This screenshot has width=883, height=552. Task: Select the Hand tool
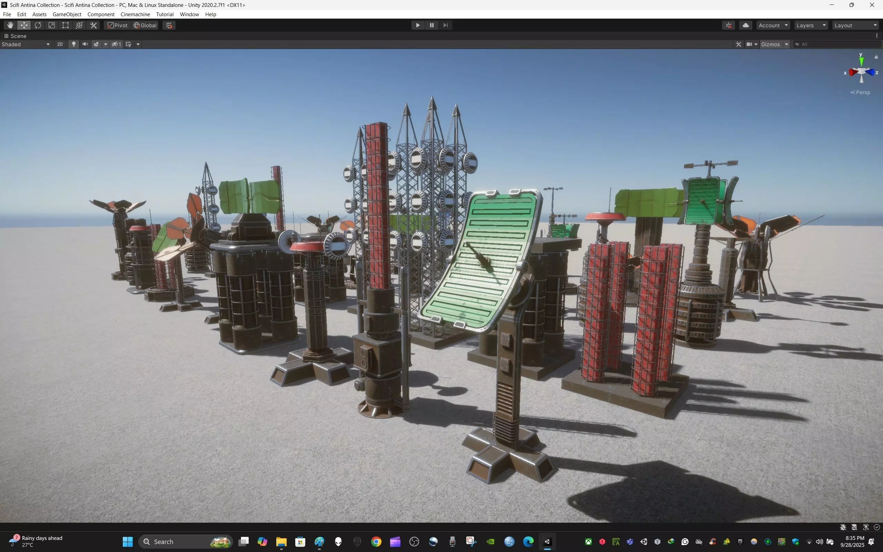[x=10, y=25]
